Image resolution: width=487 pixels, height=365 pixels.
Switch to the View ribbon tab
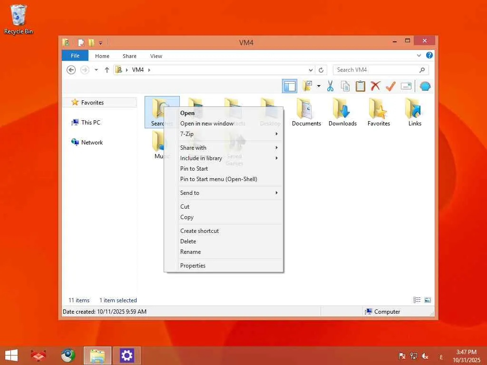(156, 56)
